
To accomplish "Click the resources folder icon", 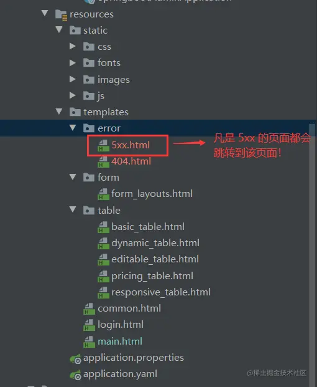I will [x=61, y=14].
